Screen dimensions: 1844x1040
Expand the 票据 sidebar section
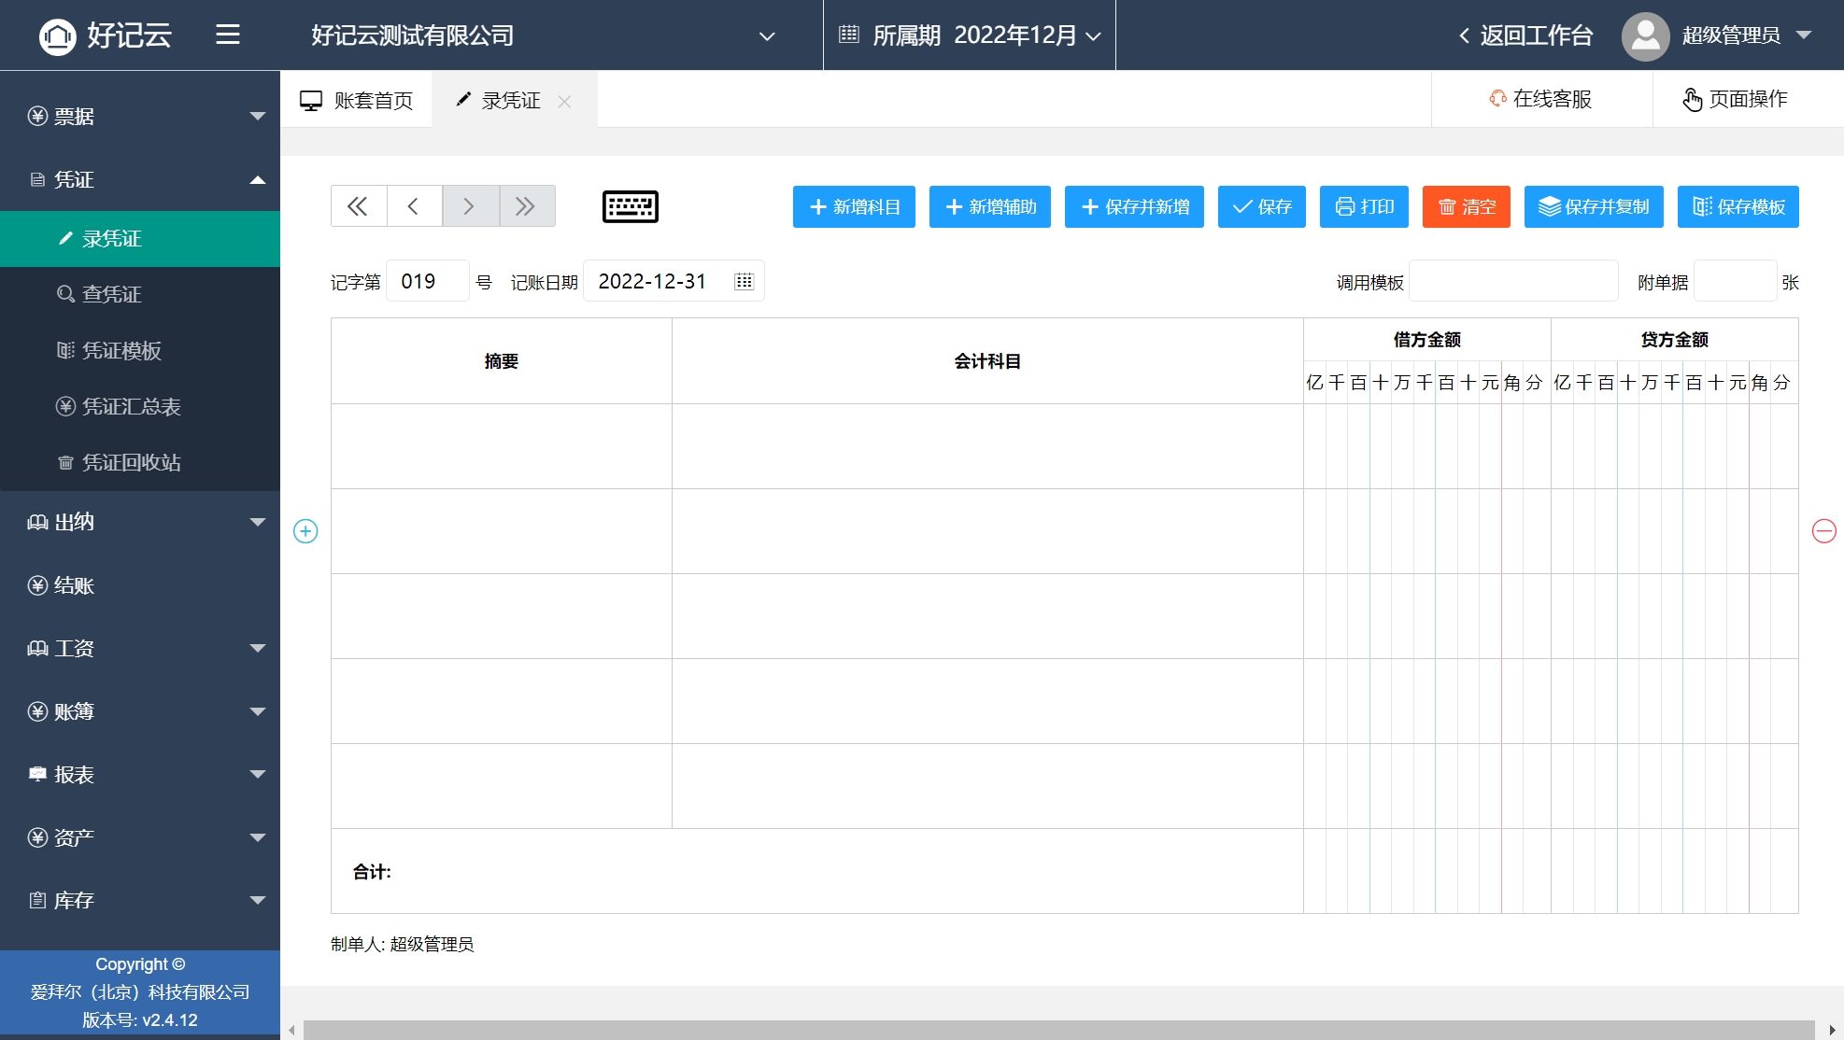[x=140, y=116]
